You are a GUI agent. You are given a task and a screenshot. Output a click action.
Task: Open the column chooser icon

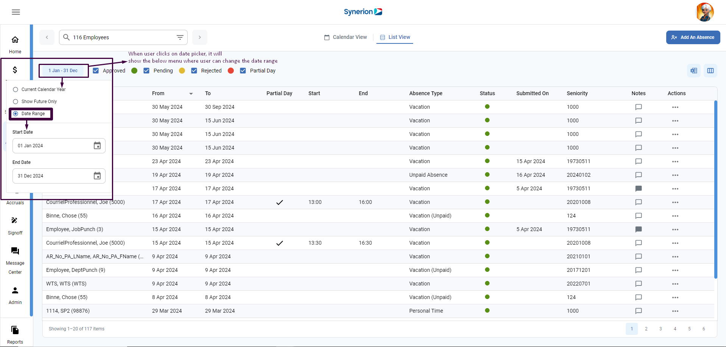(710, 71)
